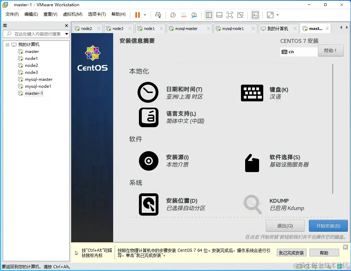Open the library search dropdown arrow

pyautogui.click(x=67, y=34)
